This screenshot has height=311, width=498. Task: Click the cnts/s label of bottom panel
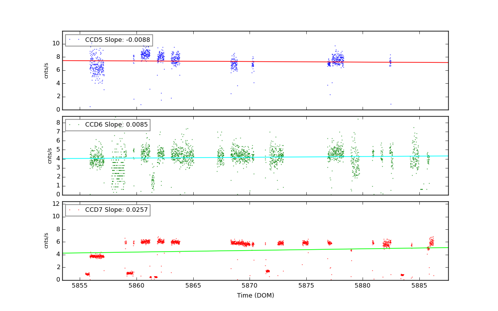pos(46,241)
